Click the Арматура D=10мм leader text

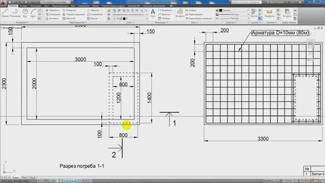click(280, 33)
